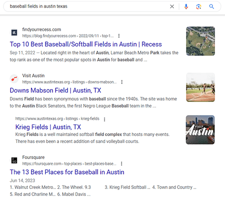Click '3. Krieg Field Softball ...' list entry

(127, 187)
